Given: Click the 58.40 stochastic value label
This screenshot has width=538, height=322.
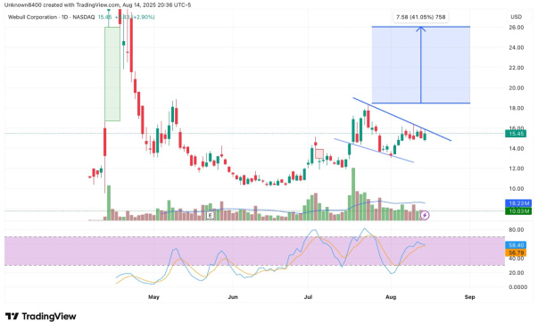Looking at the screenshot, I should [516, 245].
